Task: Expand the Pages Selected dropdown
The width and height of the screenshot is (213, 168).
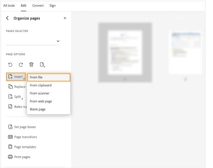Action: pos(58,41)
